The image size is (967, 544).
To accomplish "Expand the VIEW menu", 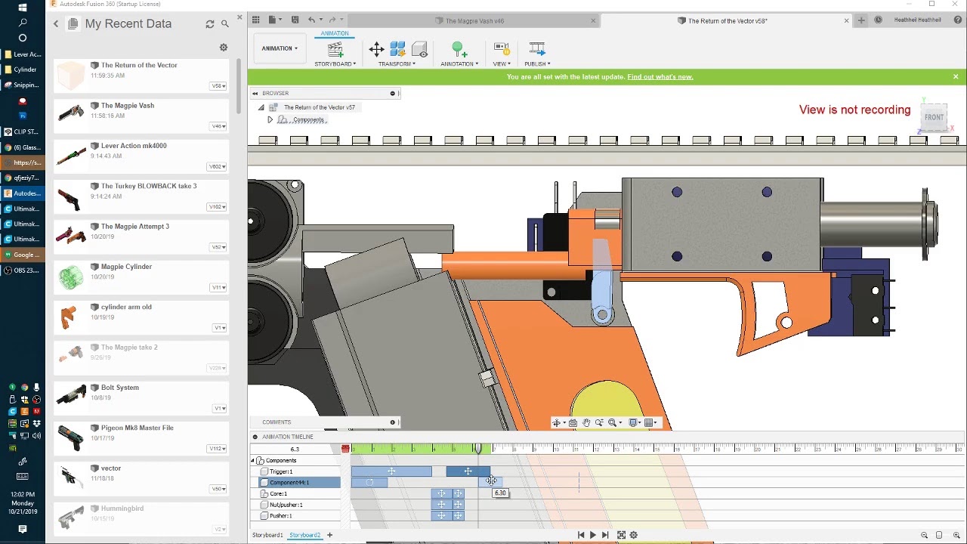I will click(502, 64).
